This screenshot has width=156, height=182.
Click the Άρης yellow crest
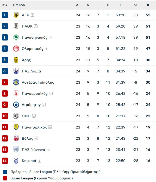(16, 60)
